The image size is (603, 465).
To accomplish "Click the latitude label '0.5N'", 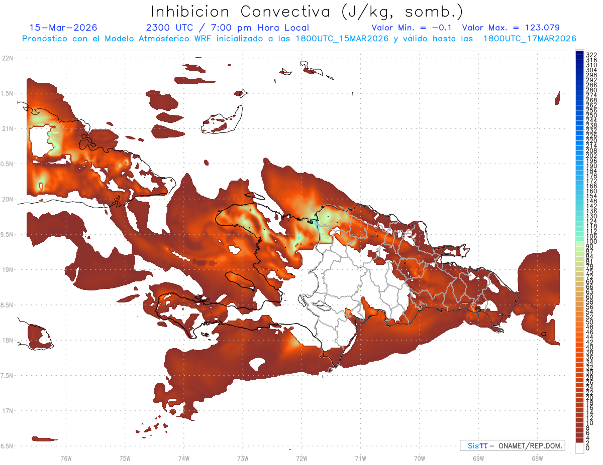I will pos(8,164).
